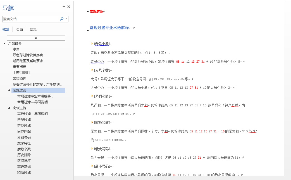Image resolution: width=291 pixels, height=180 pixels.
Task: Click the blue 常规过滤专业术语解释 heading in document
Action: 110,28
